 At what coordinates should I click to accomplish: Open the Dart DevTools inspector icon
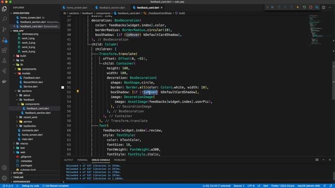[x=317, y=7]
